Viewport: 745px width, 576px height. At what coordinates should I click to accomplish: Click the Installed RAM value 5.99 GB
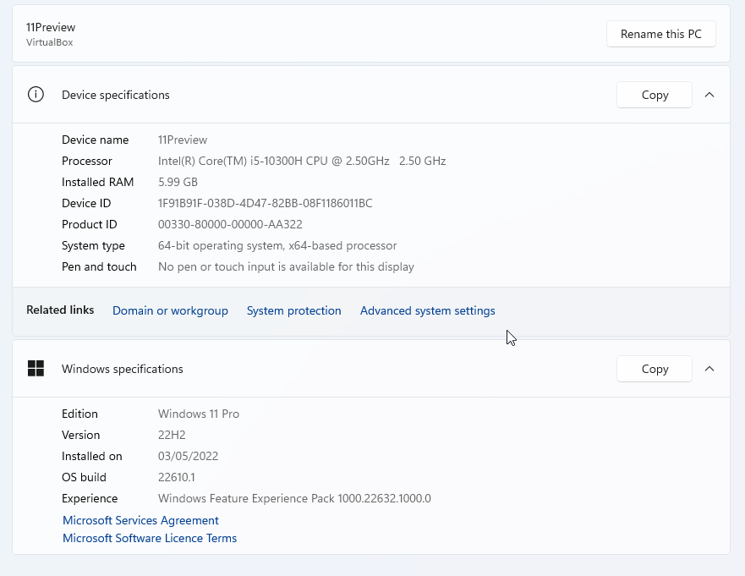click(x=178, y=182)
